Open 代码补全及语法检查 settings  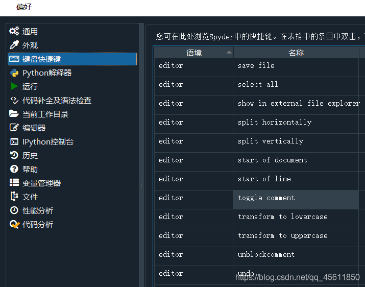72,101
